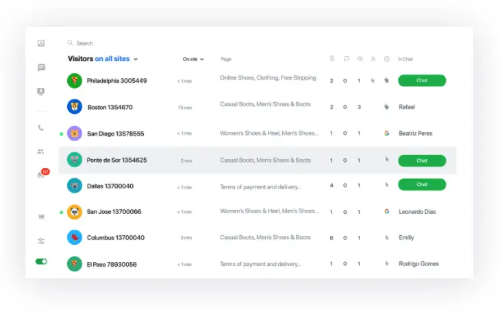Click the Page column header

coord(226,59)
